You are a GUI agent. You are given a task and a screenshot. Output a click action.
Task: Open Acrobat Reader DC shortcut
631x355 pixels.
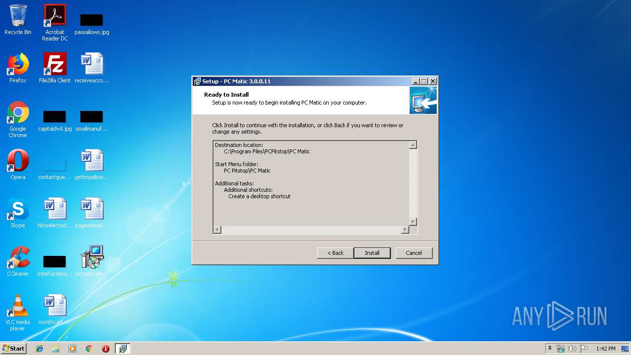(55, 23)
